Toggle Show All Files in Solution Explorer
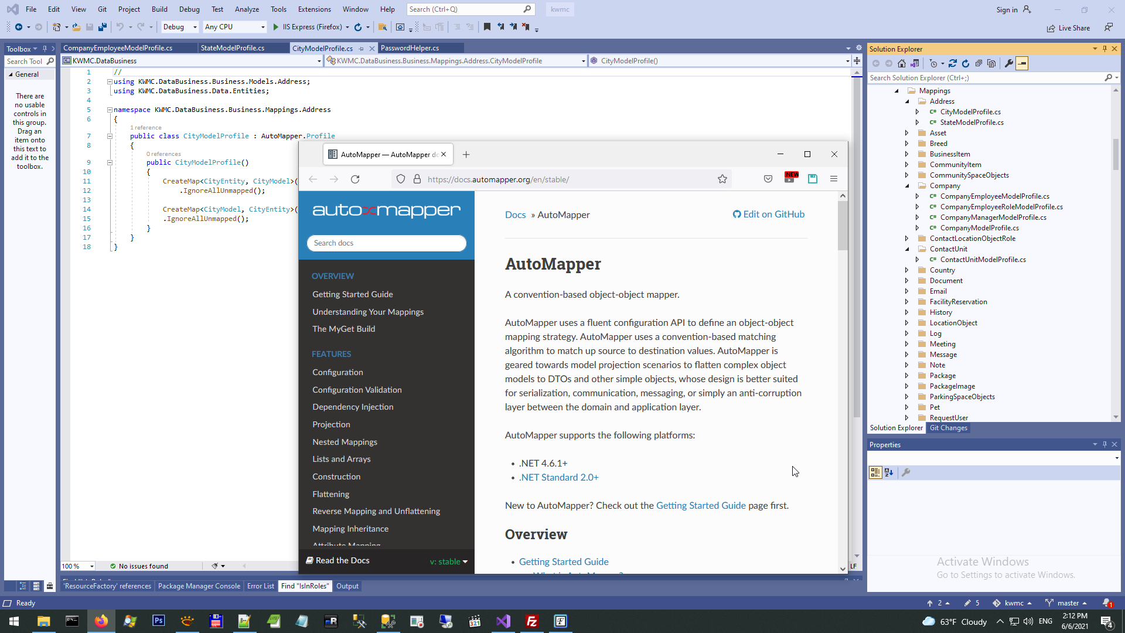The width and height of the screenshot is (1125, 633). pos(991,63)
